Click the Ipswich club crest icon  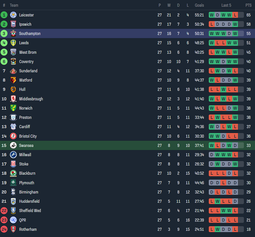click(x=13, y=24)
